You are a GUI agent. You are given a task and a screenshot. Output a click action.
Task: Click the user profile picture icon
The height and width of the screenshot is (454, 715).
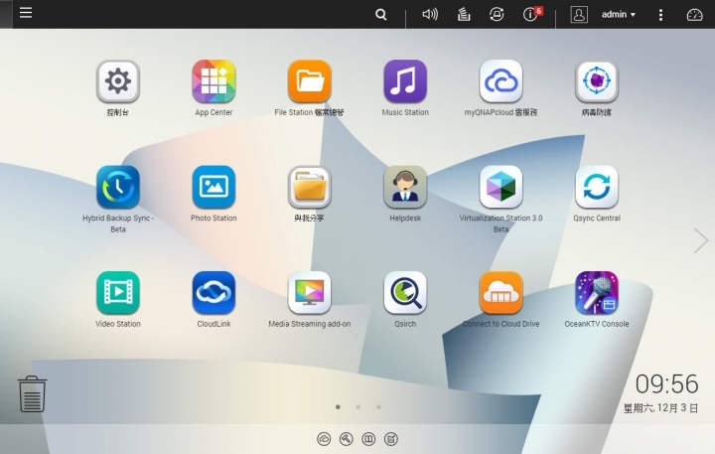[579, 15]
